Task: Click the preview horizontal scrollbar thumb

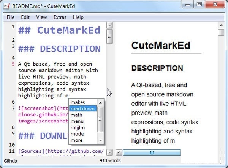Action: 152,152
